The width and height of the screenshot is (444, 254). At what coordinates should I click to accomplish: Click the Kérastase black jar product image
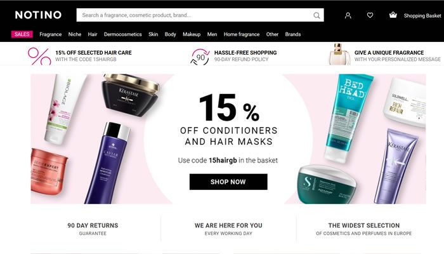pyautogui.click(x=131, y=95)
